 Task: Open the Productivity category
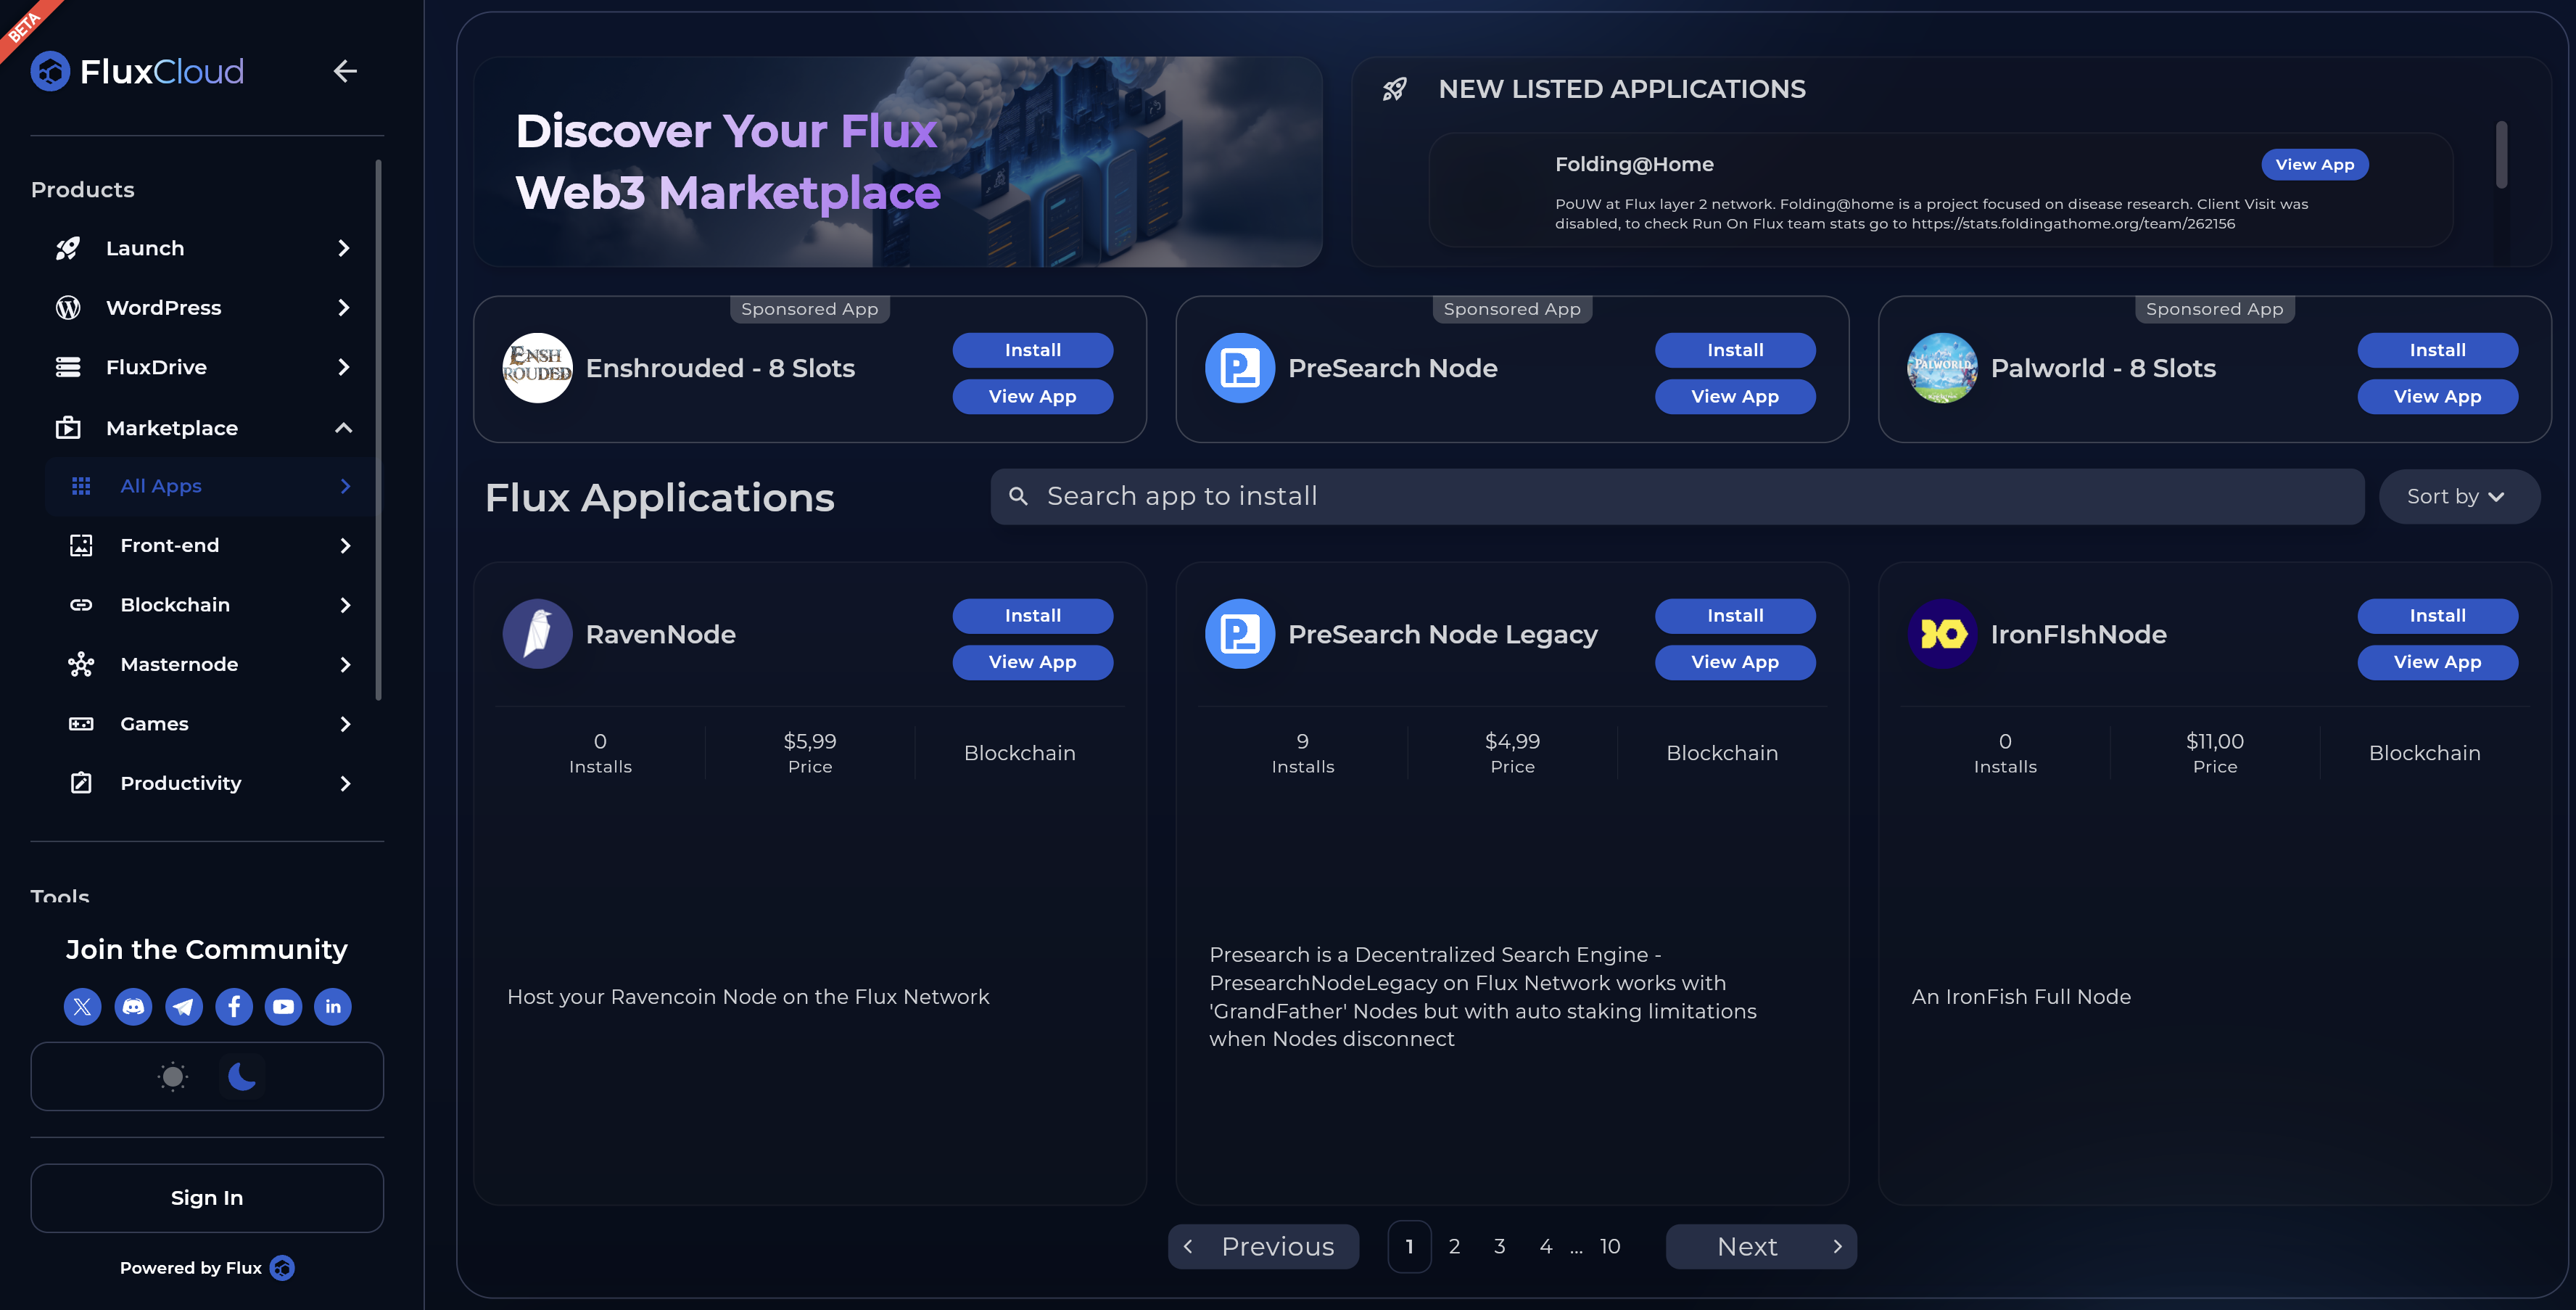[211, 783]
